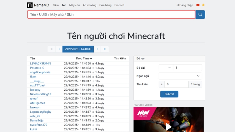
Task: Open the Áo choàng menu item
Action: pos(90,5)
